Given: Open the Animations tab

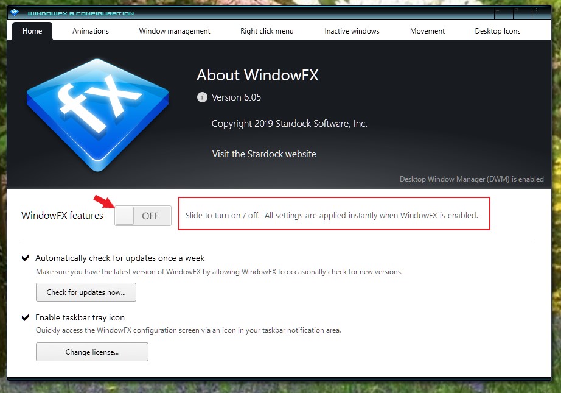Looking at the screenshot, I should tap(91, 31).
